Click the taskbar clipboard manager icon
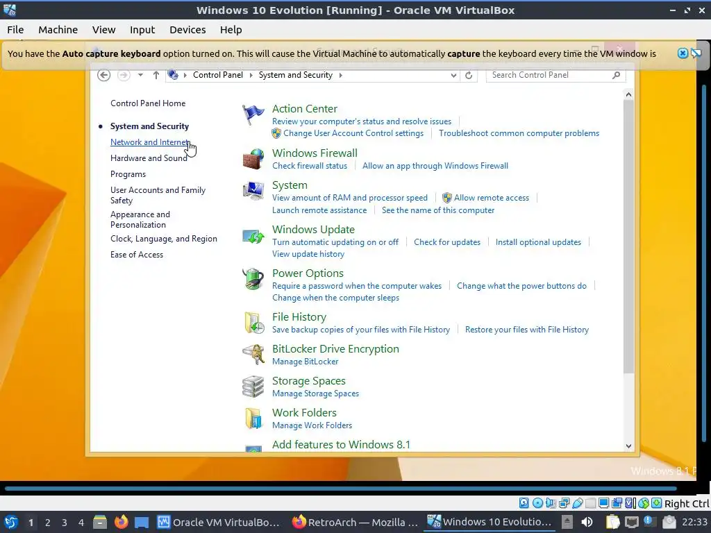Screen dimensions: 711x533 (x=613, y=522)
